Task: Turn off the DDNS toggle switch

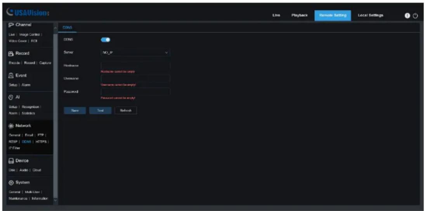Action: [106, 40]
